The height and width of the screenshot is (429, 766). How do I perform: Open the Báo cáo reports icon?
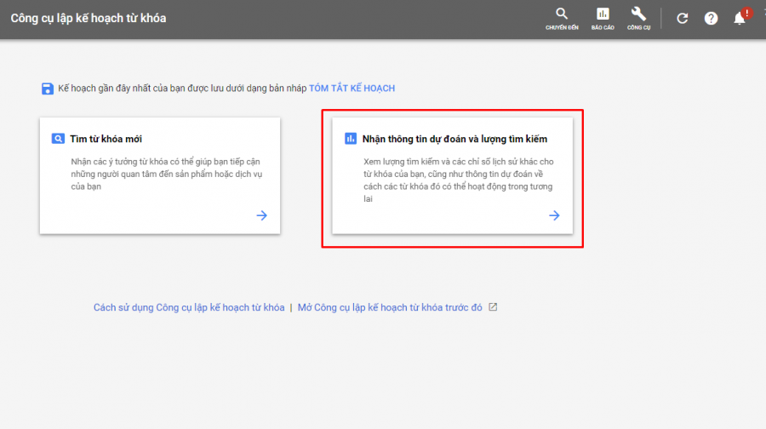click(603, 14)
